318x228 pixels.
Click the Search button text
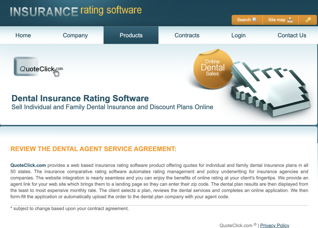click(244, 20)
